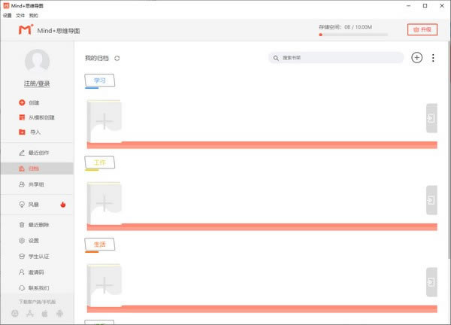Open the 设置 menu in menu bar
Viewport: 451px width, 325px height.
click(x=8, y=15)
